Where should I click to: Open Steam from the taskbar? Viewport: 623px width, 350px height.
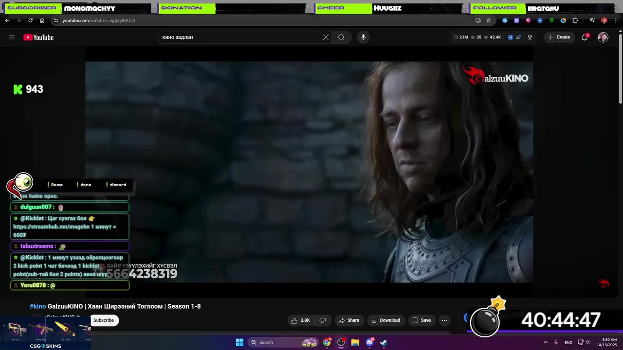[x=384, y=342]
